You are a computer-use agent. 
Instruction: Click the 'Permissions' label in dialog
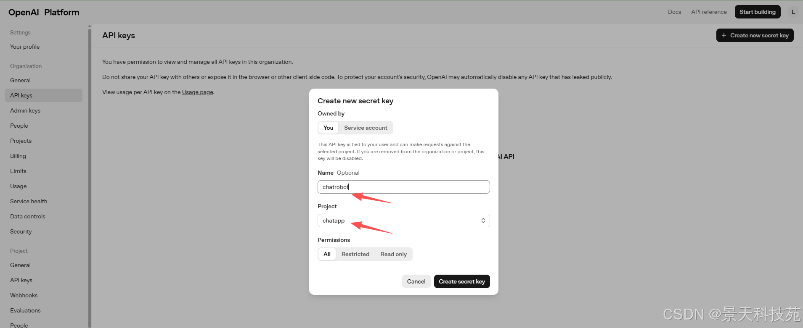point(334,240)
